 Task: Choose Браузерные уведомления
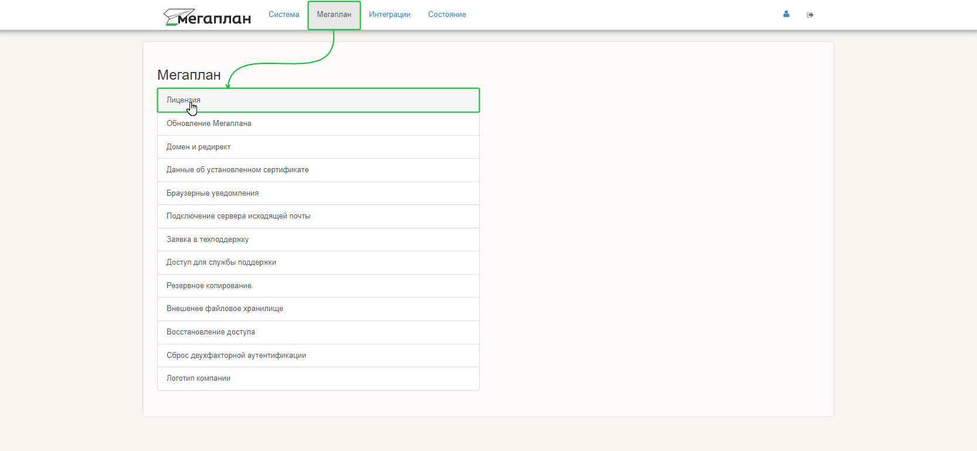318,193
